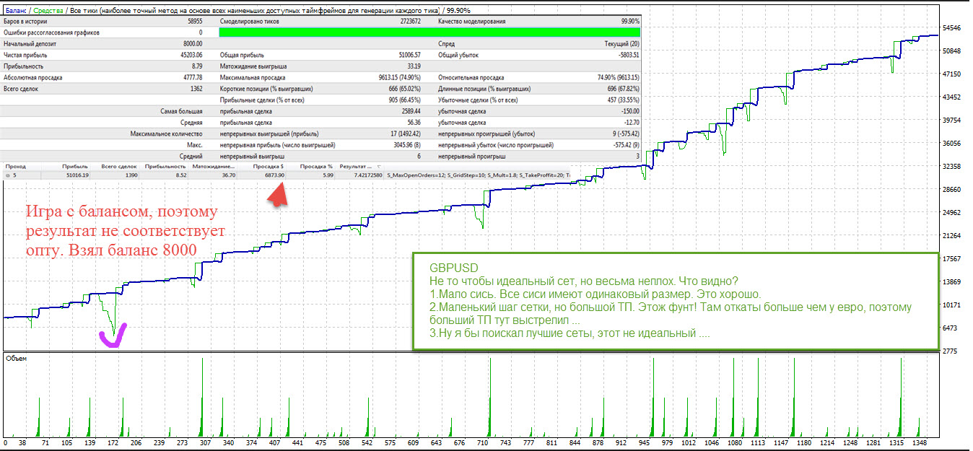973x451 pixels.
Task: Click the -12.70 average loss trade value
Action: pos(630,123)
